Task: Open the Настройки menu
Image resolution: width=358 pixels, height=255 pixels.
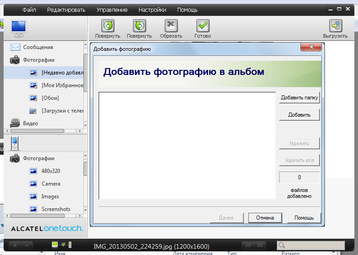Action: (152, 10)
